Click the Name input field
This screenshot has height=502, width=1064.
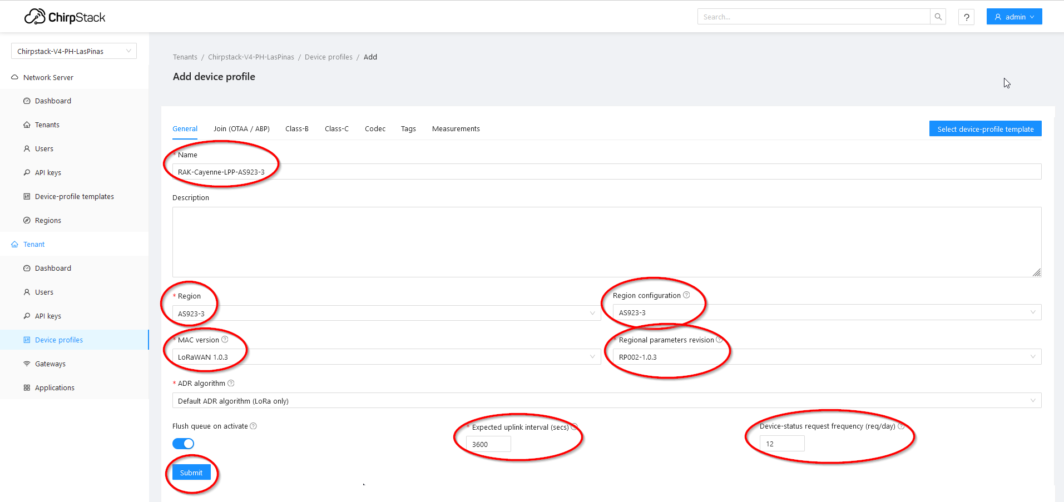click(x=607, y=171)
